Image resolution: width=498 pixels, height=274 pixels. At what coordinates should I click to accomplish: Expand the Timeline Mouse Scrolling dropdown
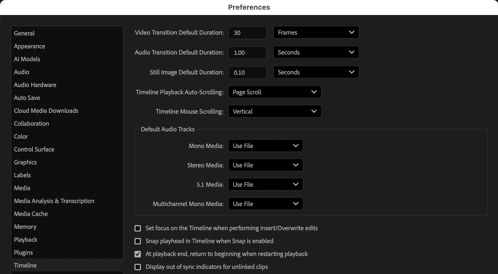coord(275,111)
